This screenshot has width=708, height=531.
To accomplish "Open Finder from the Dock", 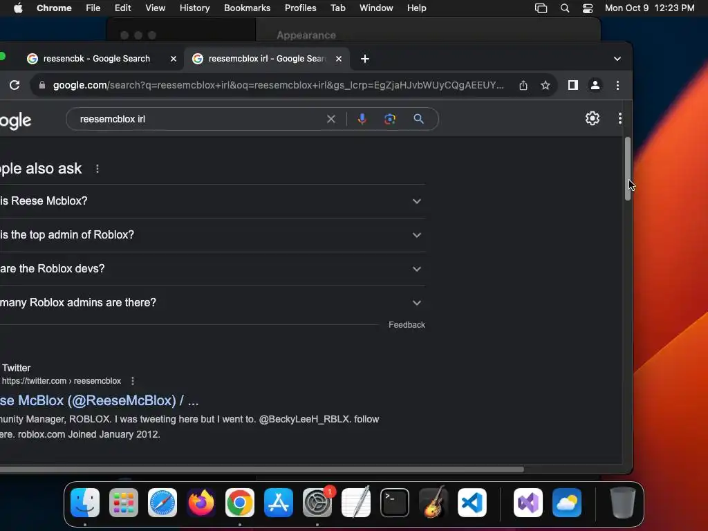I will click(x=85, y=503).
